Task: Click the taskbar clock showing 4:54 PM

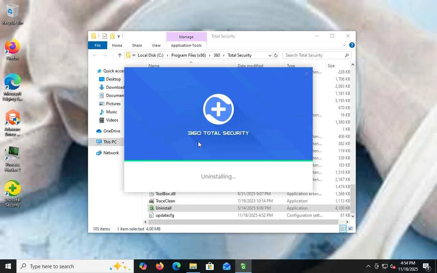Action: point(408,266)
